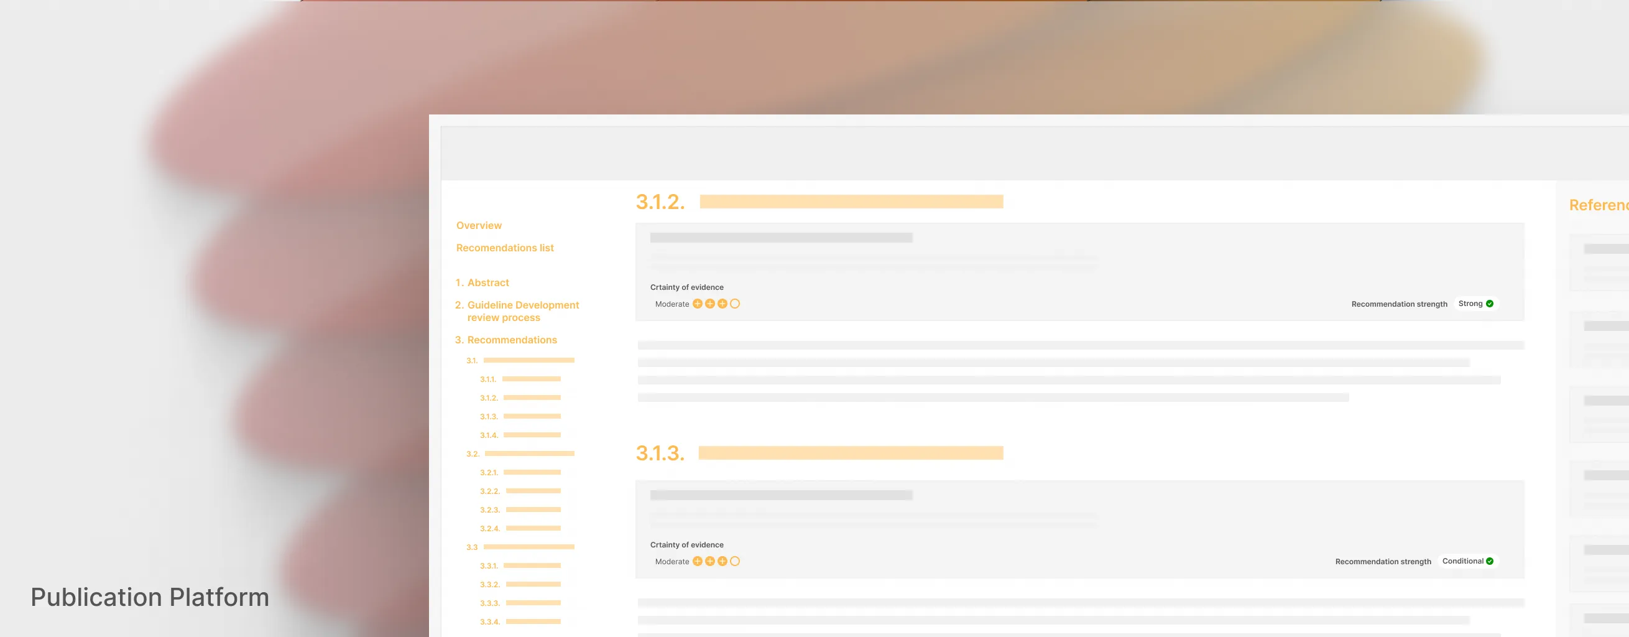Click Recommendation strength label beside Strong
1629x637 pixels.
click(x=1399, y=304)
